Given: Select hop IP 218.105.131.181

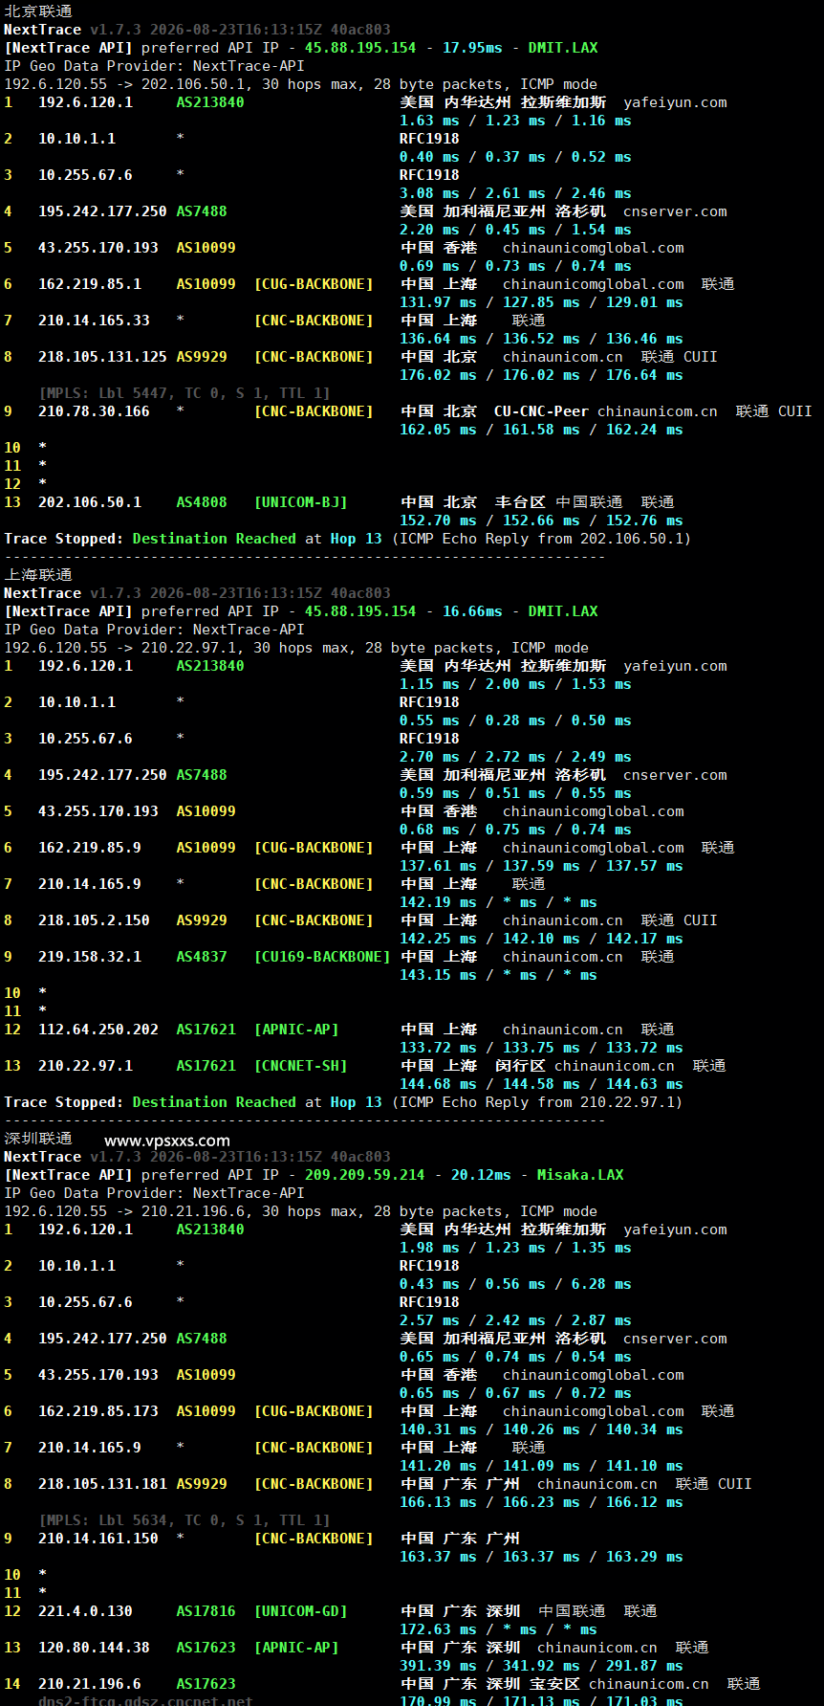Looking at the screenshot, I should click(102, 1484).
